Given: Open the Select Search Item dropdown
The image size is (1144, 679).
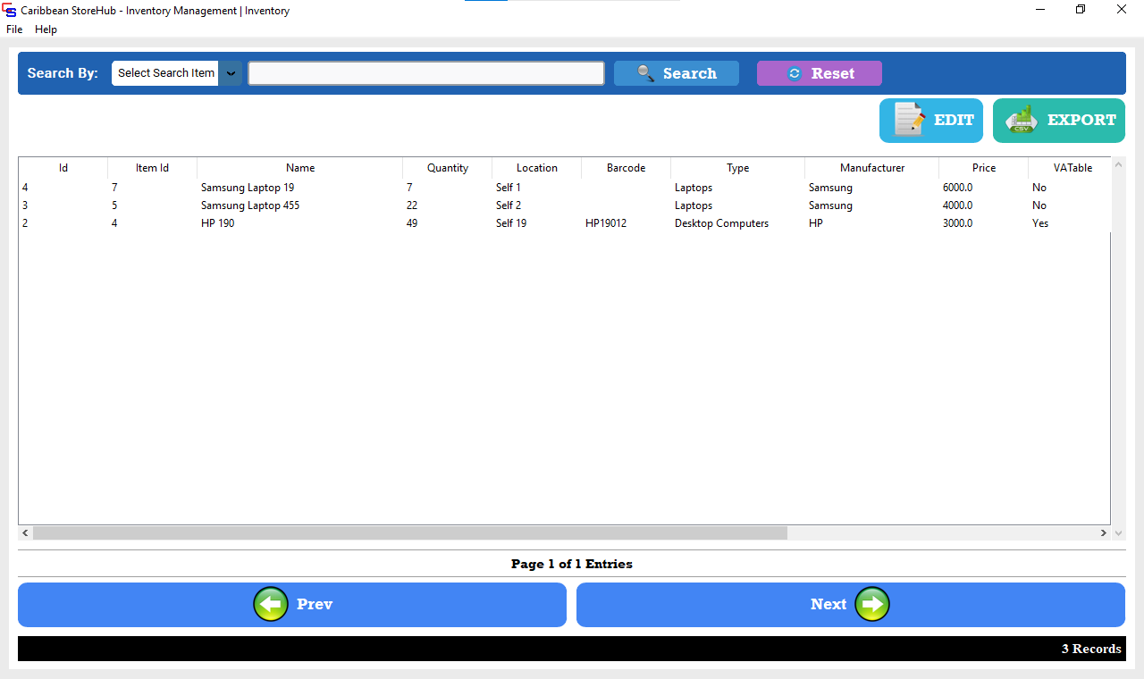Looking at the screenshot, I should click(176, 73).
